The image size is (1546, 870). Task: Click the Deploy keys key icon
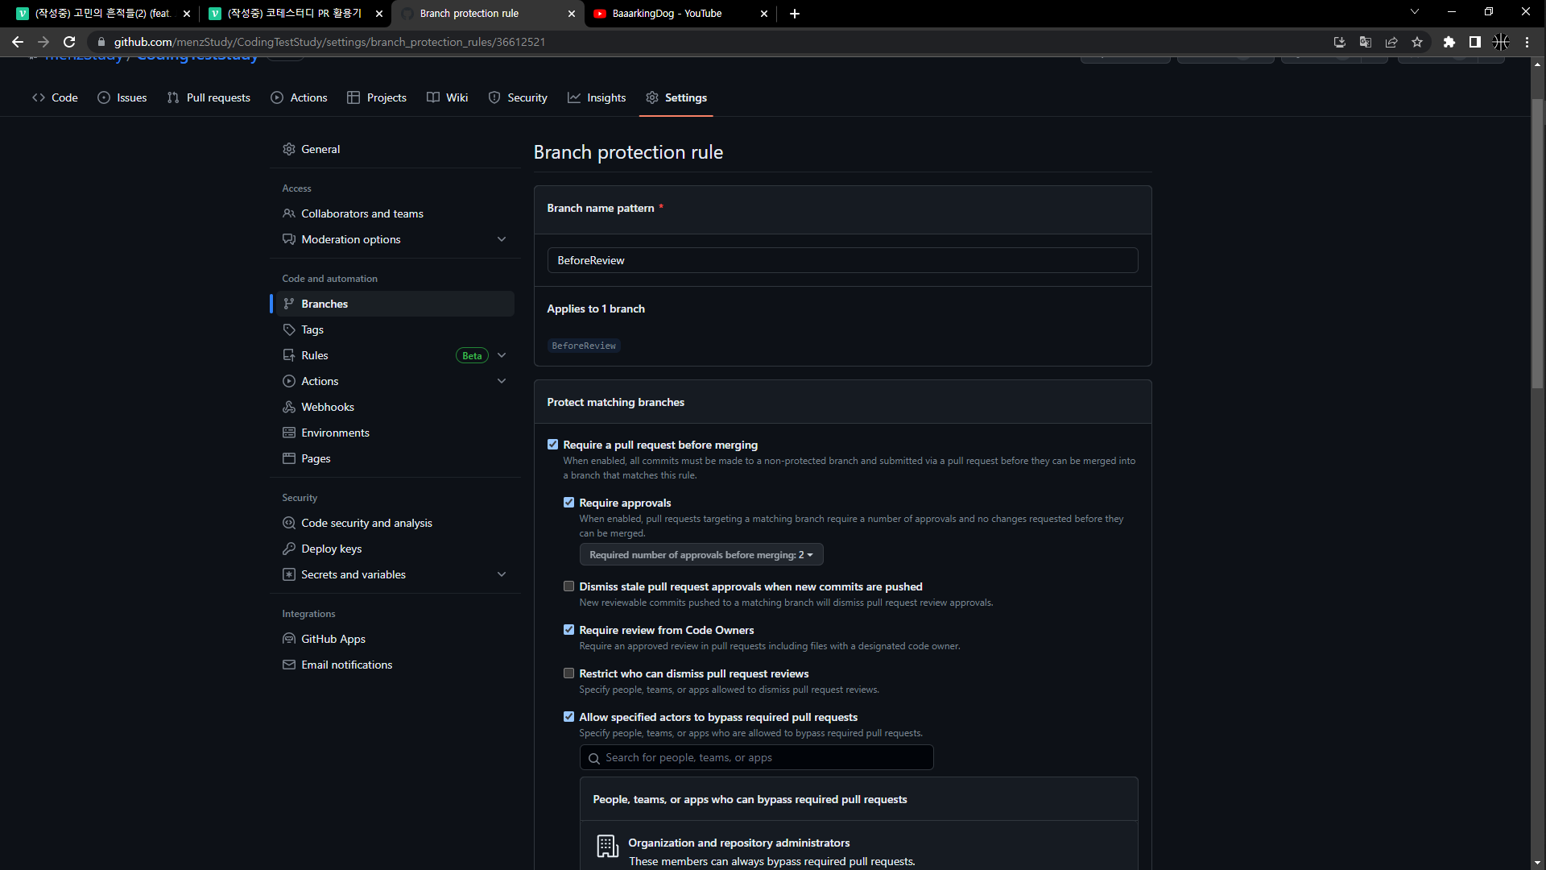click(x=289, y=549)
